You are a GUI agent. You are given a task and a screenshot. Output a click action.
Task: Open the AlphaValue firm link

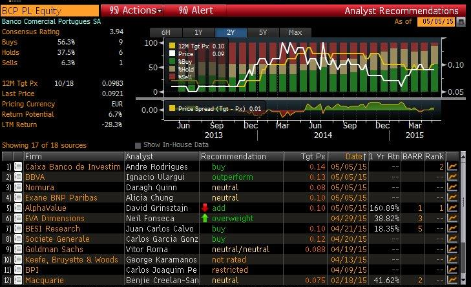46,208
